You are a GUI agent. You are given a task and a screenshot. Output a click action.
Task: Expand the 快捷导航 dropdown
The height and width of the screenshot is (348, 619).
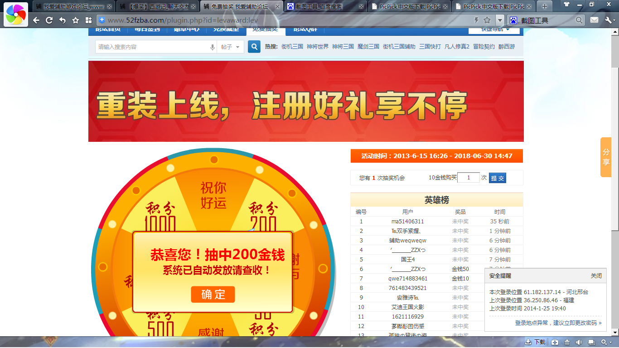click(495, 30)
